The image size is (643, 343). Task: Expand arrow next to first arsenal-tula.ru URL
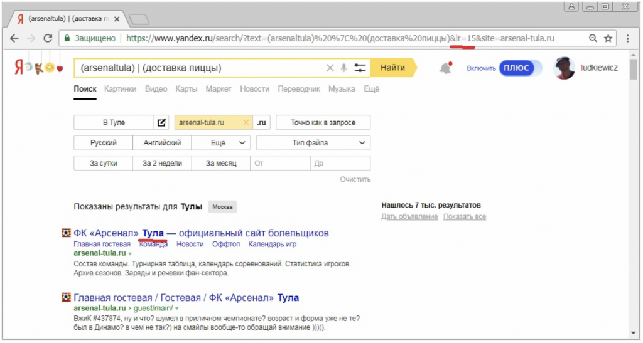point(130,254)
